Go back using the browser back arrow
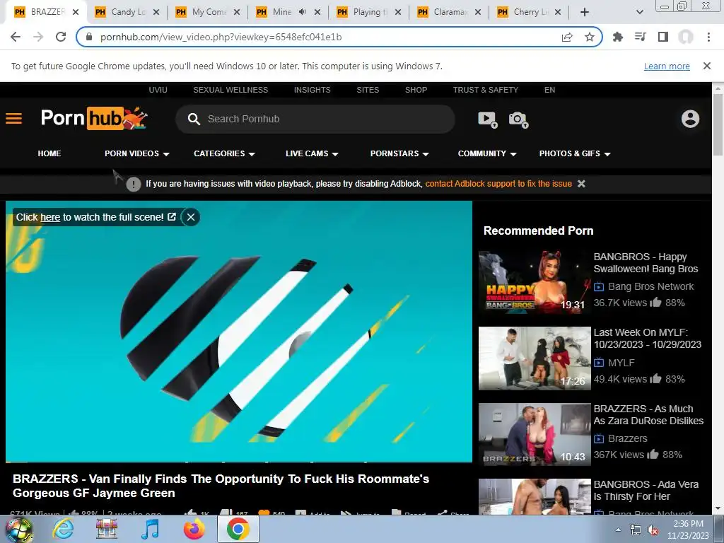Viewport: 724px width, 543px height. [x=16, y=37]
